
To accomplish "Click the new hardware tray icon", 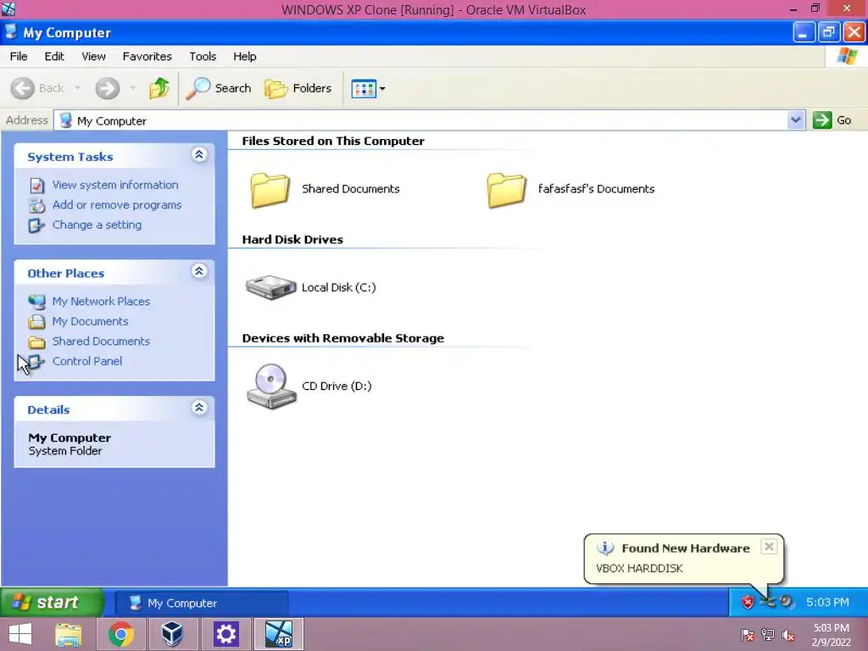I will tap(767, 603).
